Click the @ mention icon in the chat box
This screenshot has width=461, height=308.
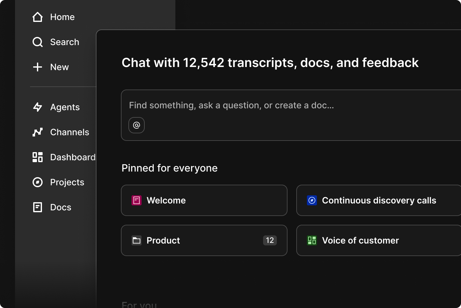(x=136, y=125)
